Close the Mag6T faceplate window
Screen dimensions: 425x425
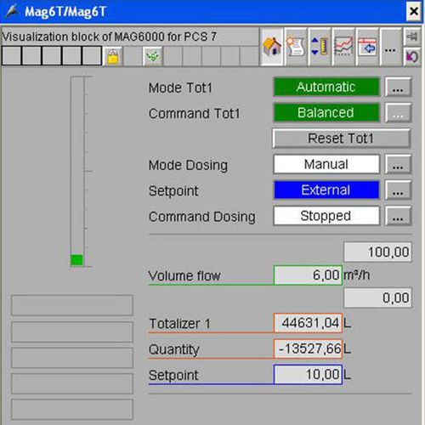tap(413, 11)
